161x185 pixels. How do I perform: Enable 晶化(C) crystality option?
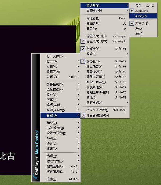[105, 97]
